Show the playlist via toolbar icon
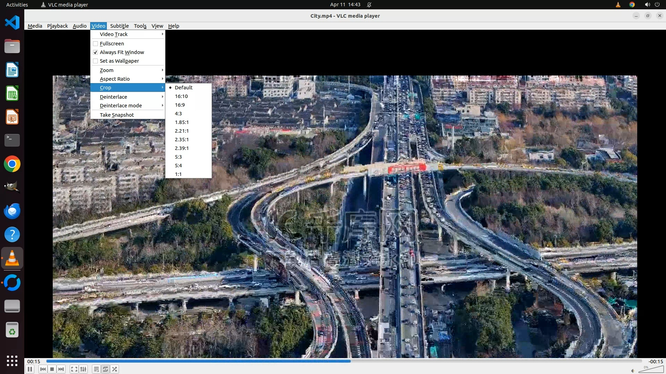The height and width of the screenshot is (374, 666). pyautogui.click(x=96, y=369)
